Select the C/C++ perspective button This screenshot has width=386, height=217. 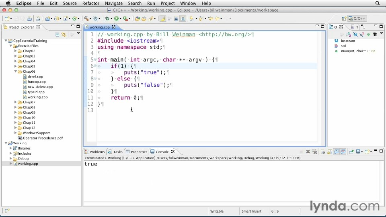tap(357, 18)
